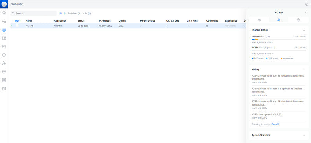Open the clipboard System Log icon in the sidebar
The height and width of the screenshot is (143, 311).
(x=4, y=80)
